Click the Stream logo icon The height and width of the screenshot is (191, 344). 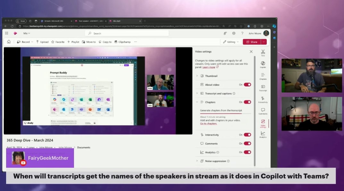coord(15,33)
